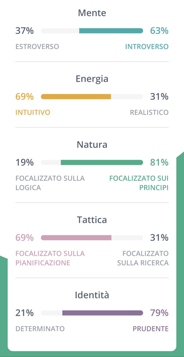This screenshot has width=184, height=357.
Task: Click the Energia progress bar
Action: 92,96
